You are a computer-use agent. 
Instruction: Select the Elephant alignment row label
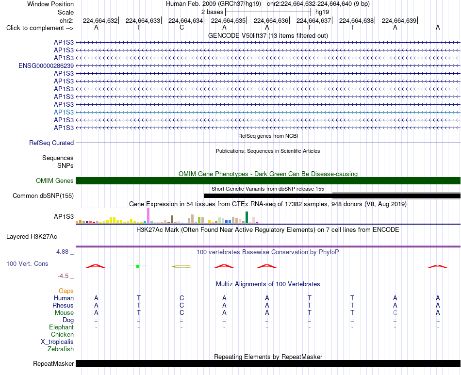pos(62,327)
